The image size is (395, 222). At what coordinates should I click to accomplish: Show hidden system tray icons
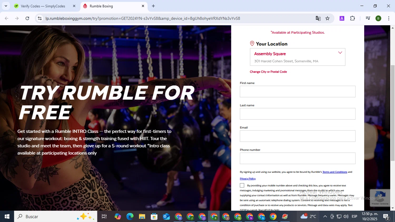point(325,216)
